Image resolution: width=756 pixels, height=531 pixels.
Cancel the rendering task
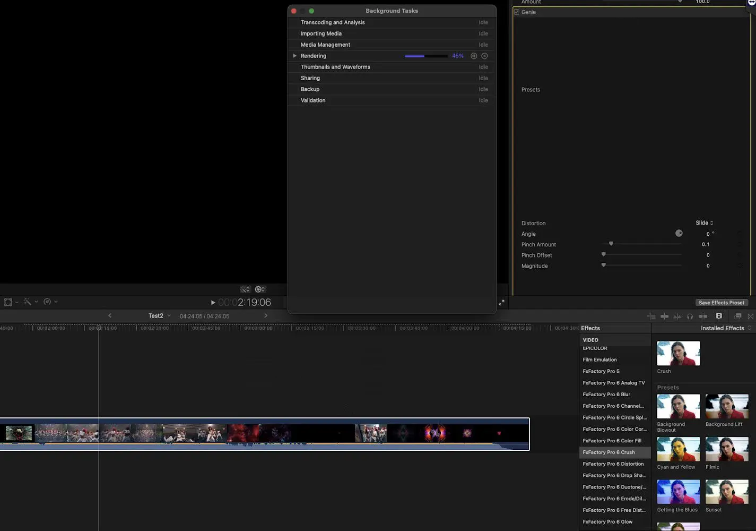coord(484,56)
